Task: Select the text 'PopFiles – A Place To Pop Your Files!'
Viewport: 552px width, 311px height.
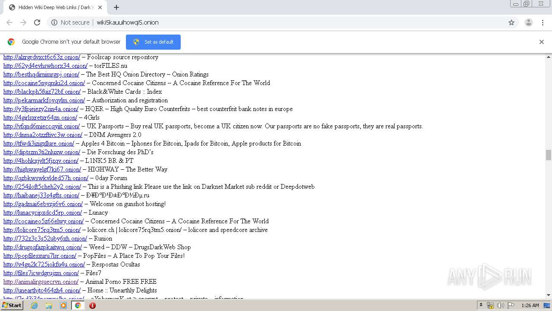Action: click(x=134, y=256)
